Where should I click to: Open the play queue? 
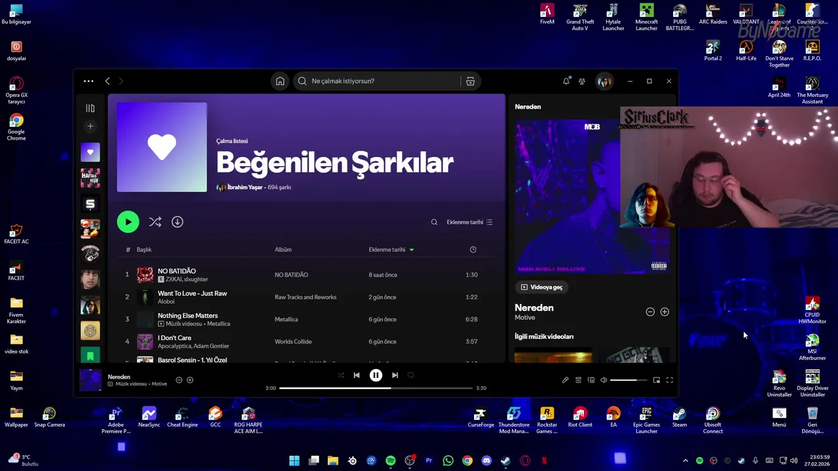point(578,380)
